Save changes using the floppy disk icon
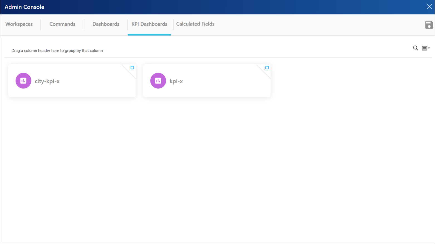435x244 pixels. (x=429, y=25)
